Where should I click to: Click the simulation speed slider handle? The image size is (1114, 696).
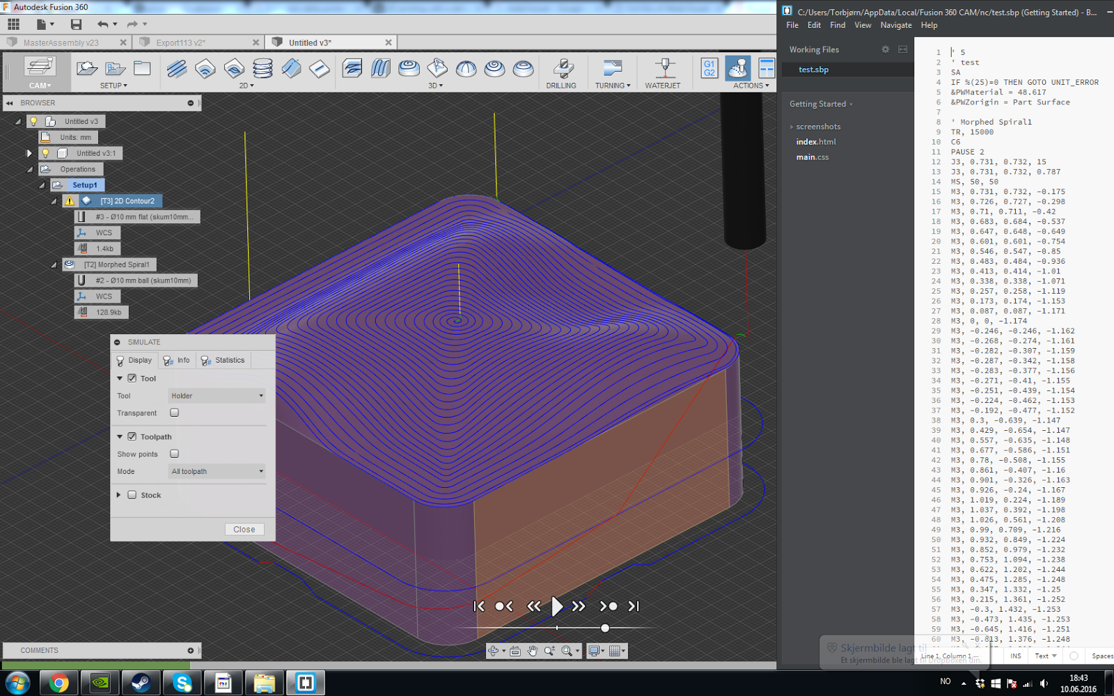[x=605, y=628]
